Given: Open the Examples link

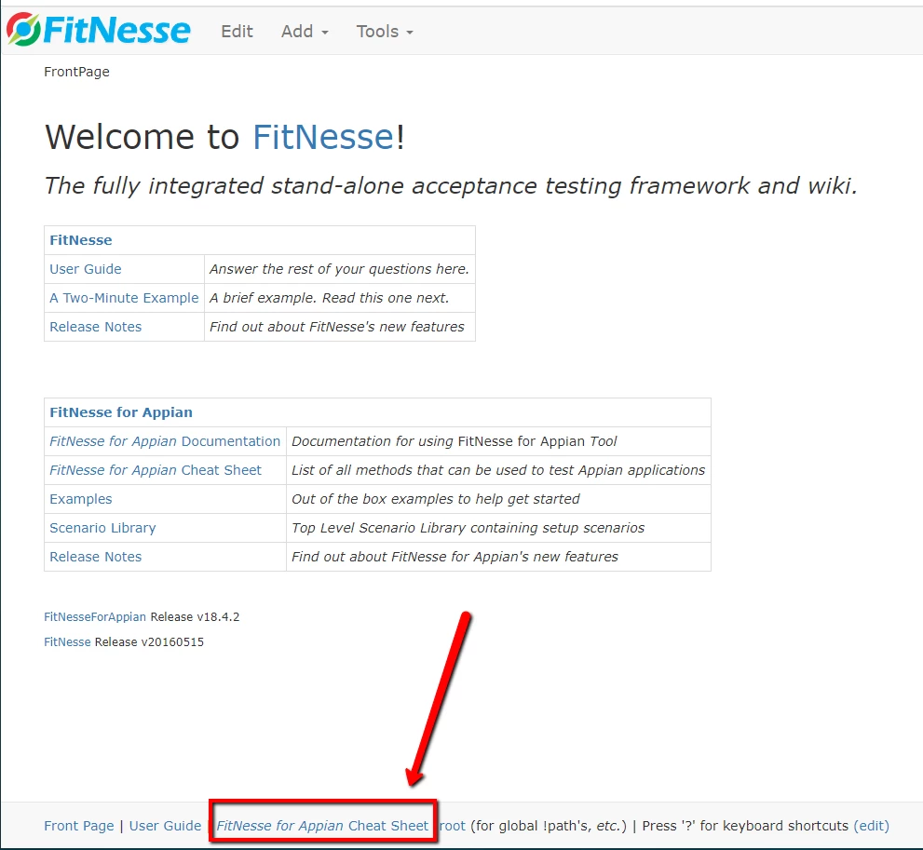Looking at the screenshot, I should 81,499.
